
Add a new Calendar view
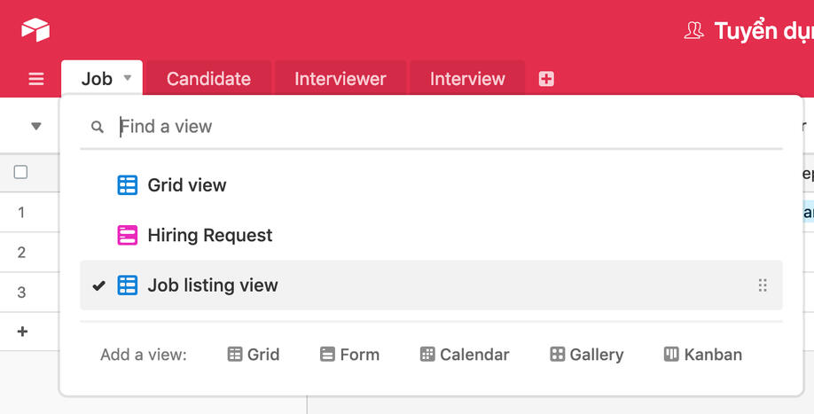coord(465,355)
